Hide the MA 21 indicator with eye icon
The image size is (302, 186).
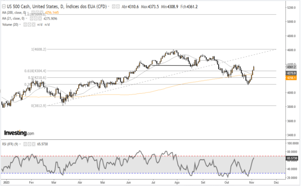click(x=31, y=19)
